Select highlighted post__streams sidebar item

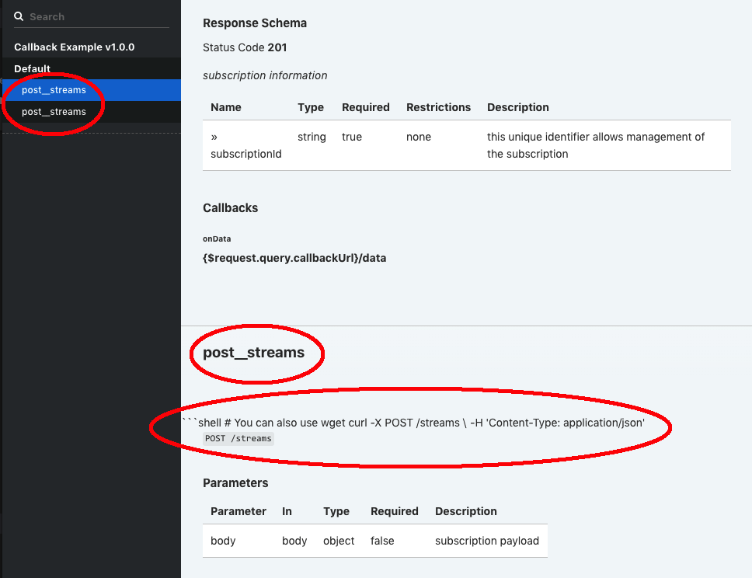click(92, 90)
